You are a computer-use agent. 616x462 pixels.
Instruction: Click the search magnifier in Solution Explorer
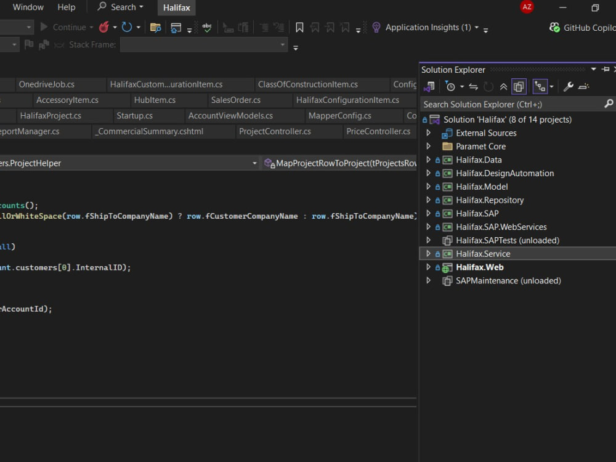click(609, 103)
